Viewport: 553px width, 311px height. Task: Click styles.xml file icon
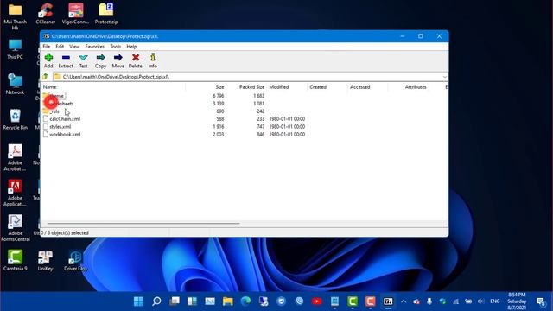(46, 127)
